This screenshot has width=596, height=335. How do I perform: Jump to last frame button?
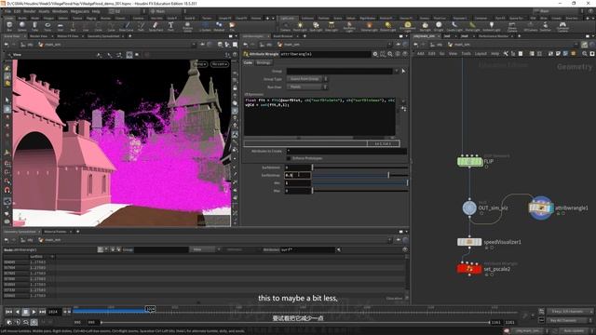coord(42,312)
